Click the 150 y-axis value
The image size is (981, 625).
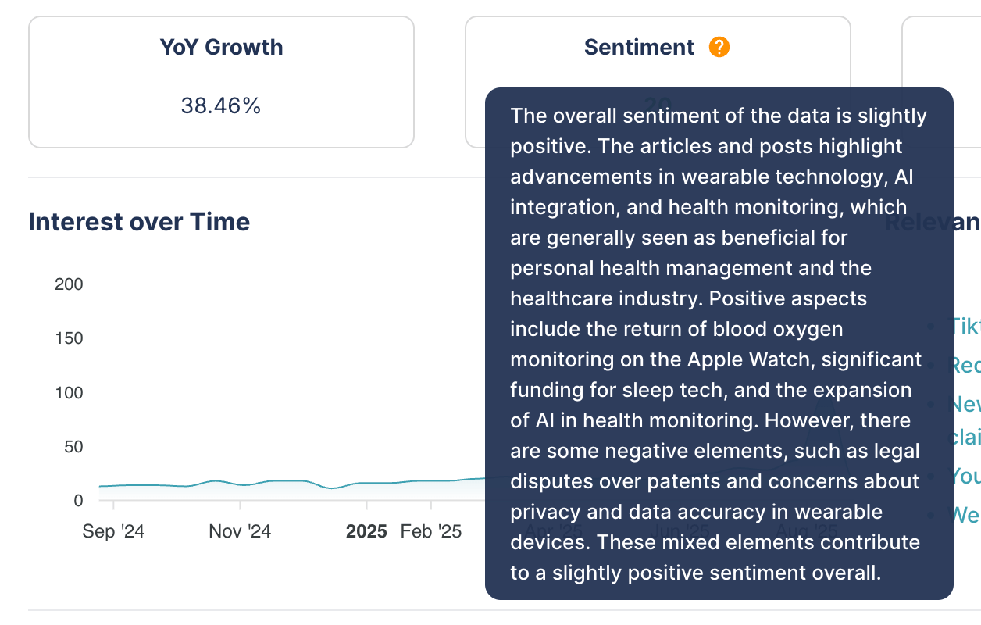click(69, 338)
